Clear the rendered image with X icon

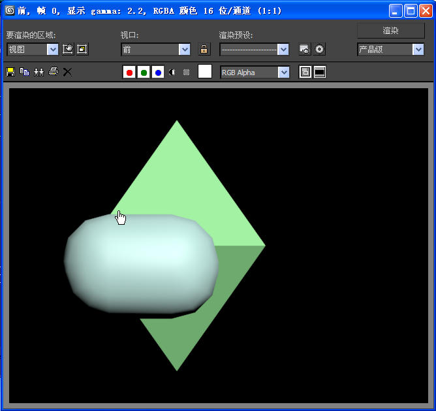click(67, 72)
